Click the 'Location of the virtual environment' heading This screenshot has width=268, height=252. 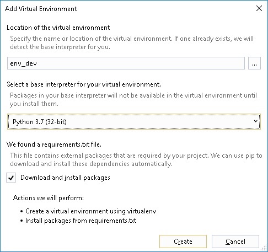(x=58, y=28)
